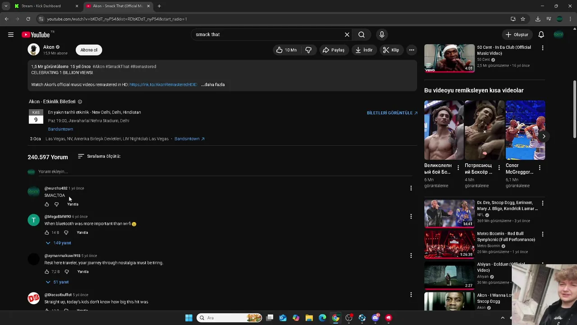Screen dimensions: 577x325
Task: Follow the AkonRemasteredHDID link
Action: click(163, 84)
